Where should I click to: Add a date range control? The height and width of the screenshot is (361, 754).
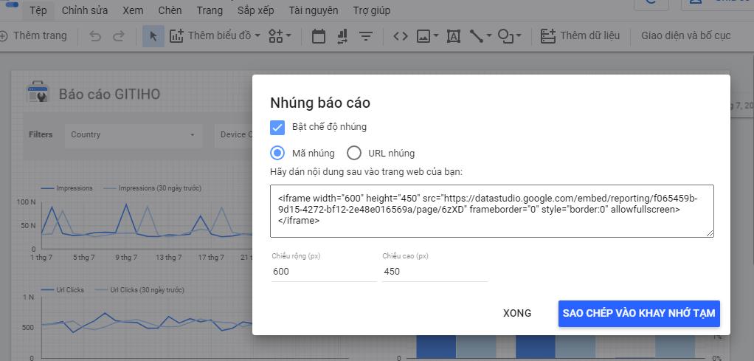pos(318,36)
